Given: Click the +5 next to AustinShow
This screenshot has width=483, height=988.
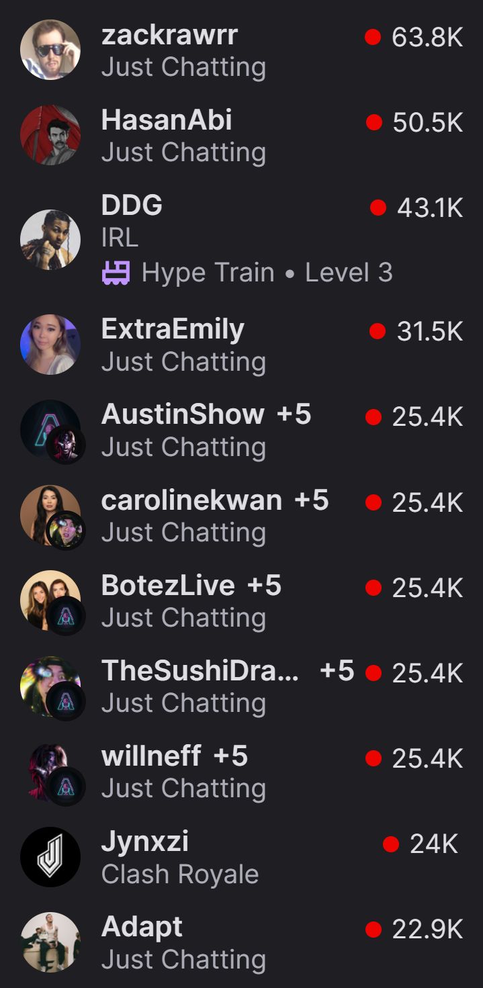Looking at the screenshot, I should pos(294,414).
